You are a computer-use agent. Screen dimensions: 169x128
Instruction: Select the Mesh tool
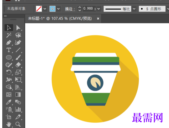[x=9, y=95]
